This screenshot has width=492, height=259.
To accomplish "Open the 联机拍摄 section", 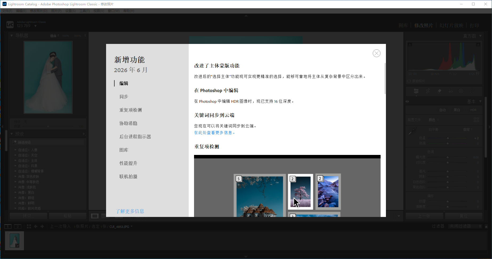I will (x=128, y=176).
